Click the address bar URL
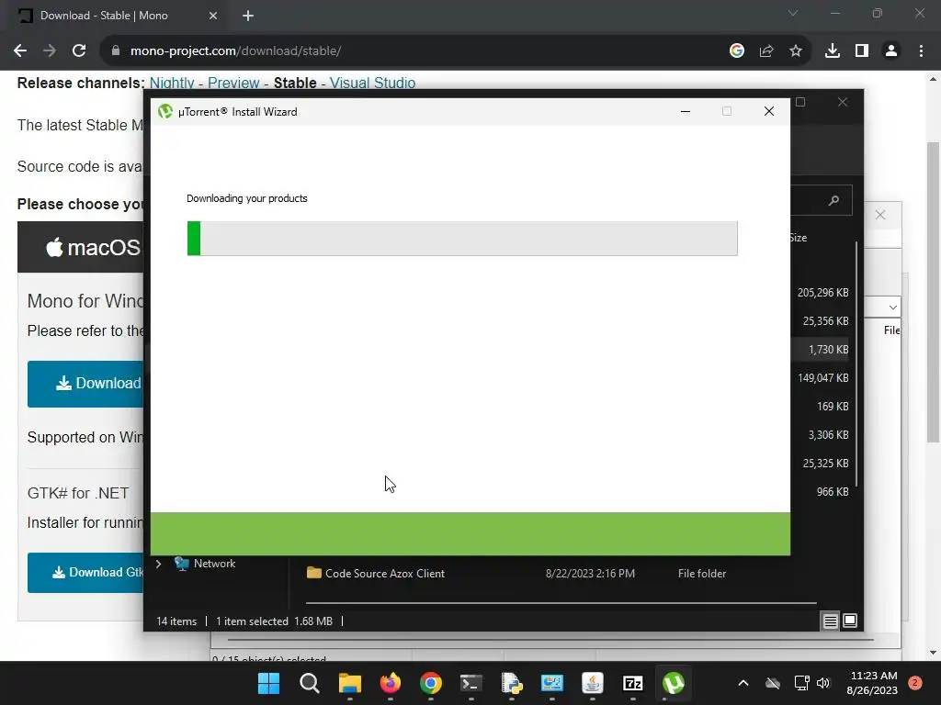The image size is (941, 705). (236, 51)
